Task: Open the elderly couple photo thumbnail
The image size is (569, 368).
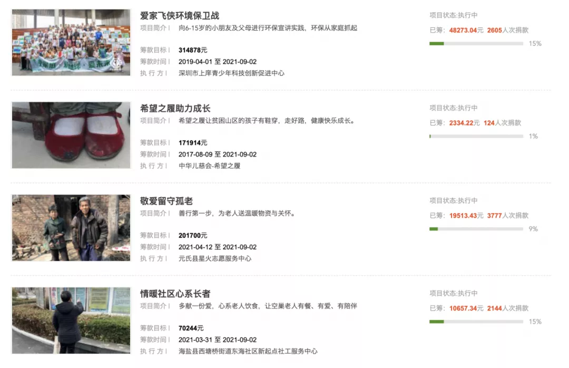Action: tap(71, 228)
